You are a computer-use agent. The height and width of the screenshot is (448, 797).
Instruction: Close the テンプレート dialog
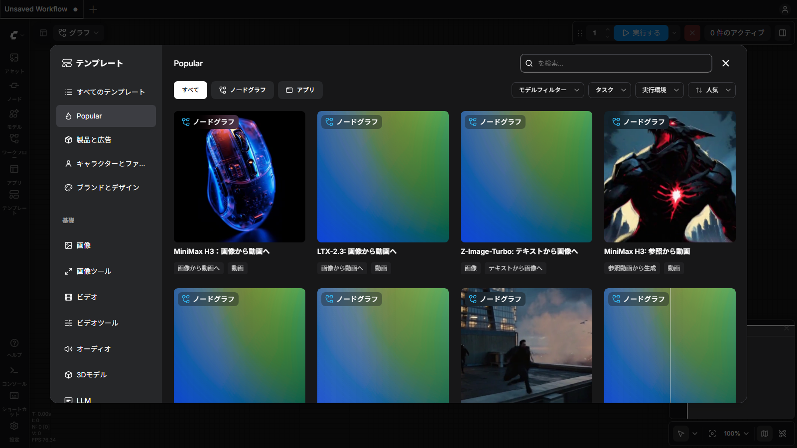726,63
